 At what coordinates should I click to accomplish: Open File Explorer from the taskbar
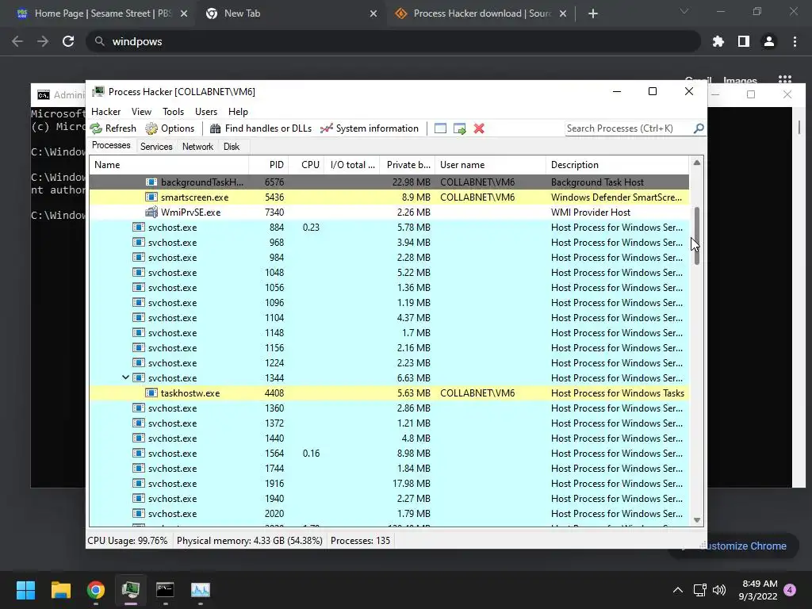tap(60, 590)
